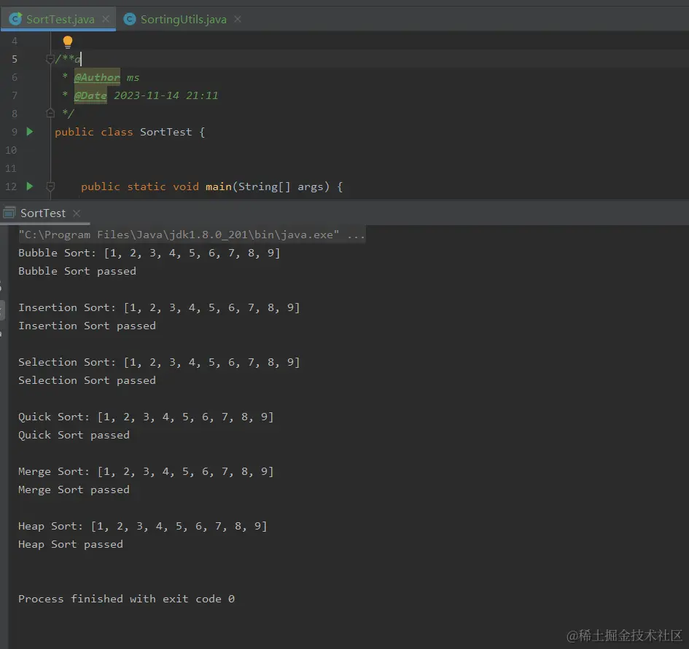Click line number 9 in the gutter
This screenshot has height=649, width=689.
[15, 132]
